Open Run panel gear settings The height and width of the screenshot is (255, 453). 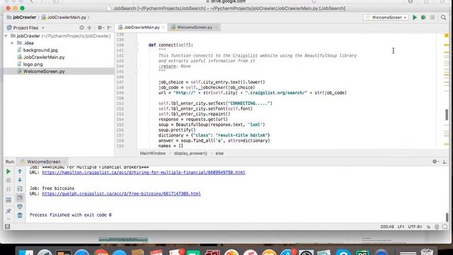pyautogui.click(x=435, y=161)
